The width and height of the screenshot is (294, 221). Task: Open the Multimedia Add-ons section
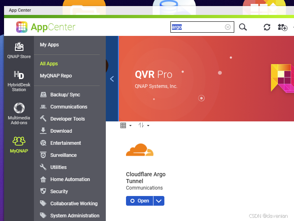point(19,114)
